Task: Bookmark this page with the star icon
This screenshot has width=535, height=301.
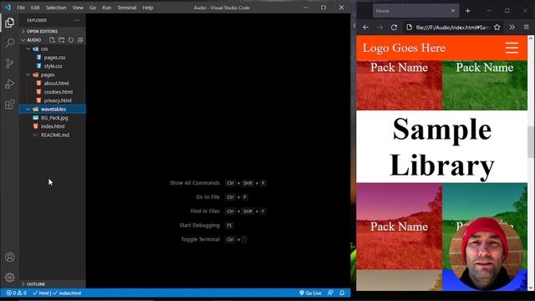Action: 497,28
